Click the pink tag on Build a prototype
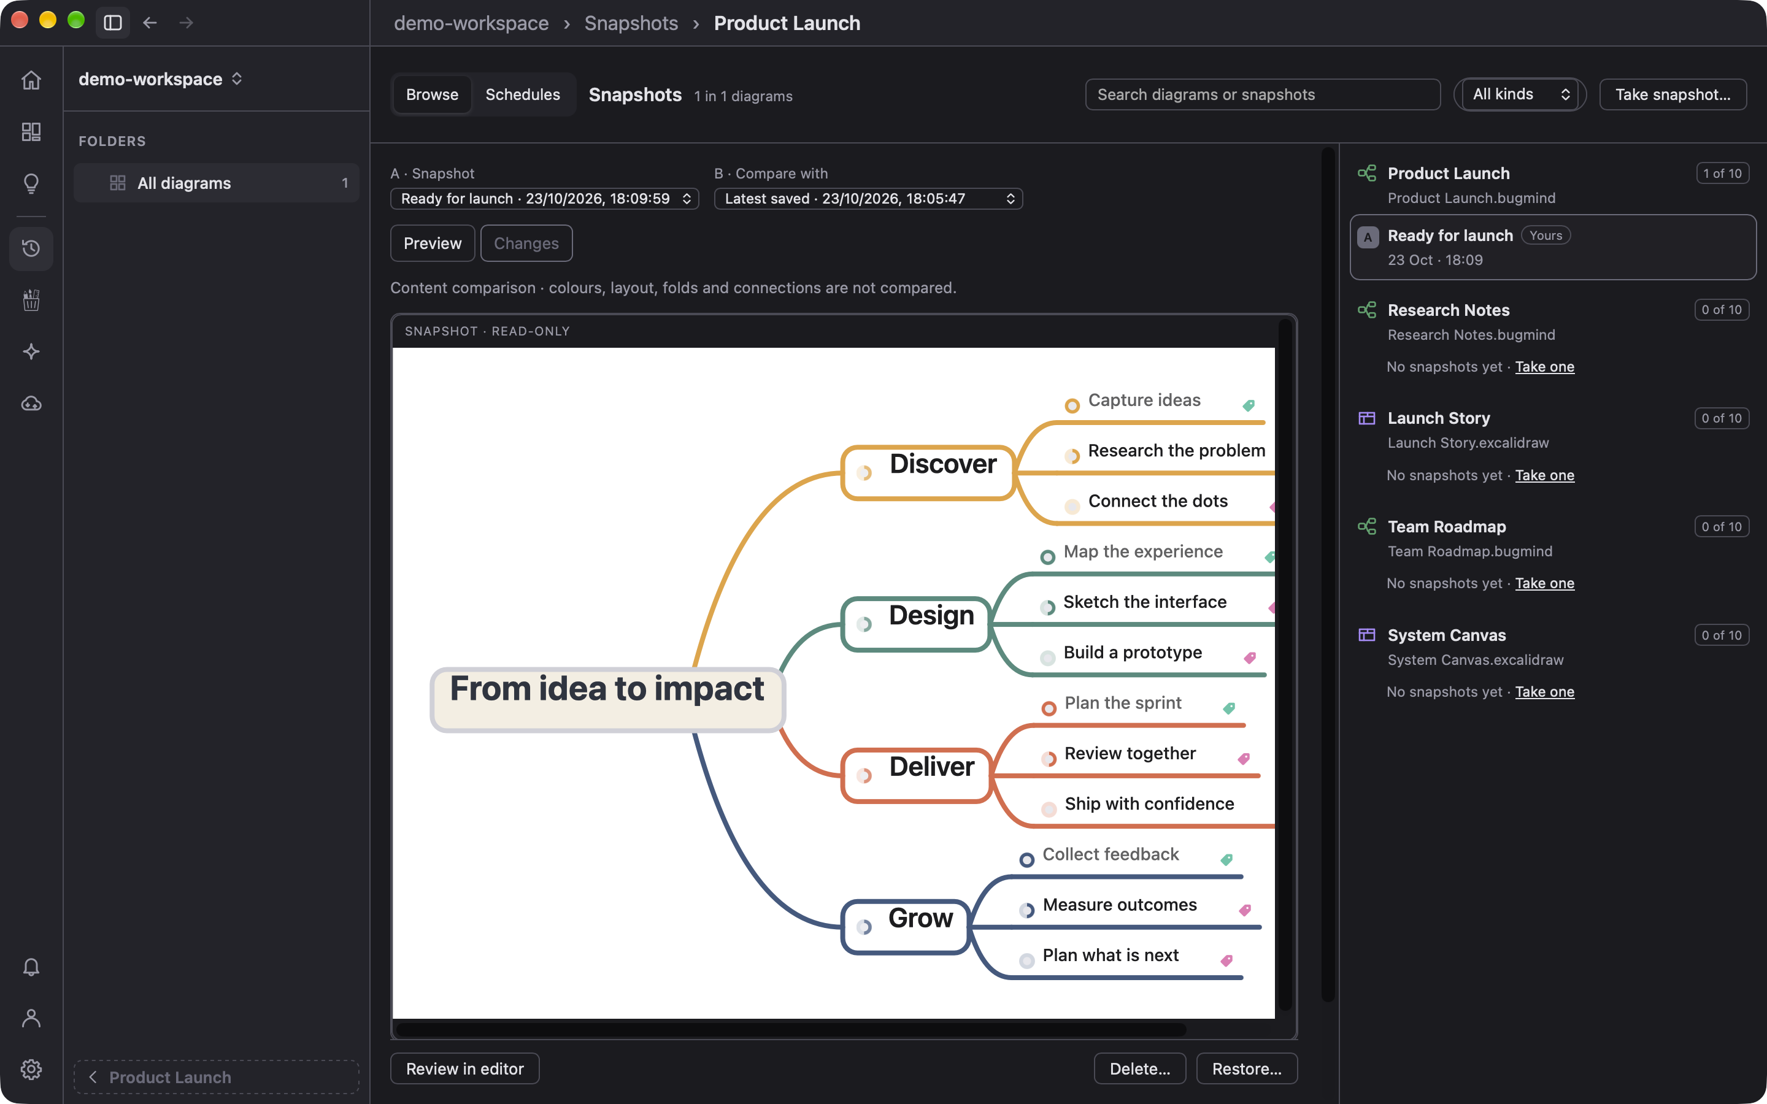1767x1104 pixels. pyautogui.click(x=1250, y=658)
